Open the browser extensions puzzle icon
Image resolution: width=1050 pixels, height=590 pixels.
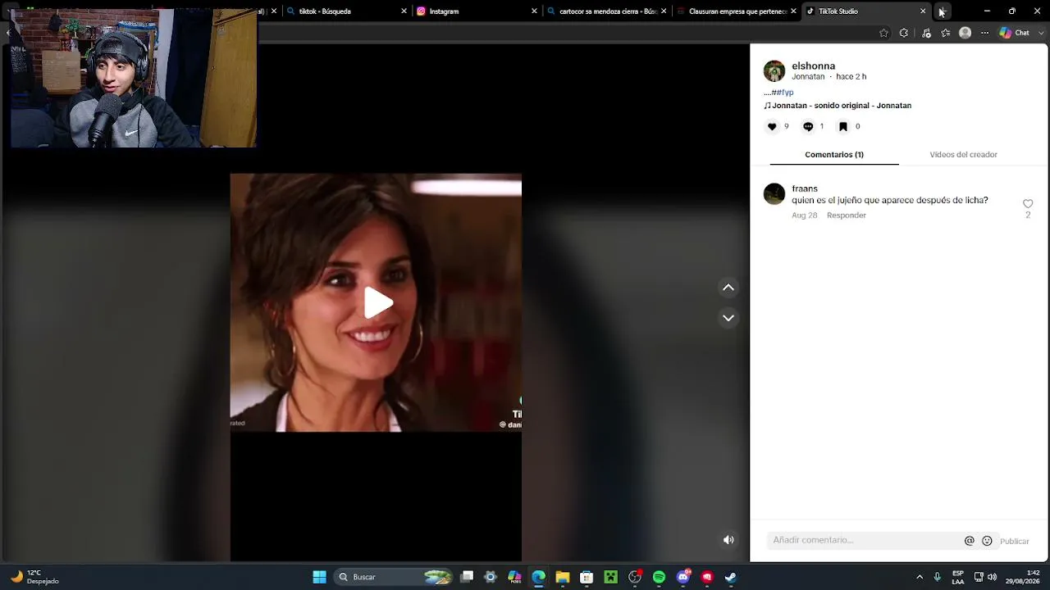(x=903, y=33)
